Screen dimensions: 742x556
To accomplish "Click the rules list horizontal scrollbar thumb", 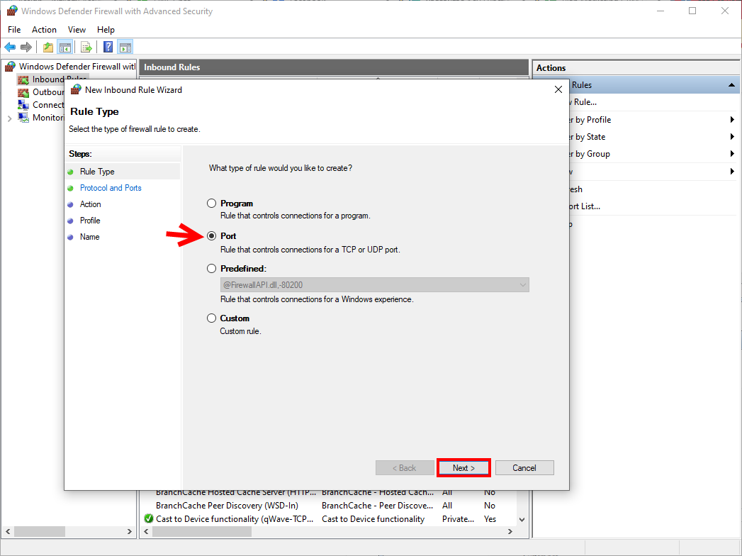I will 201,531.
